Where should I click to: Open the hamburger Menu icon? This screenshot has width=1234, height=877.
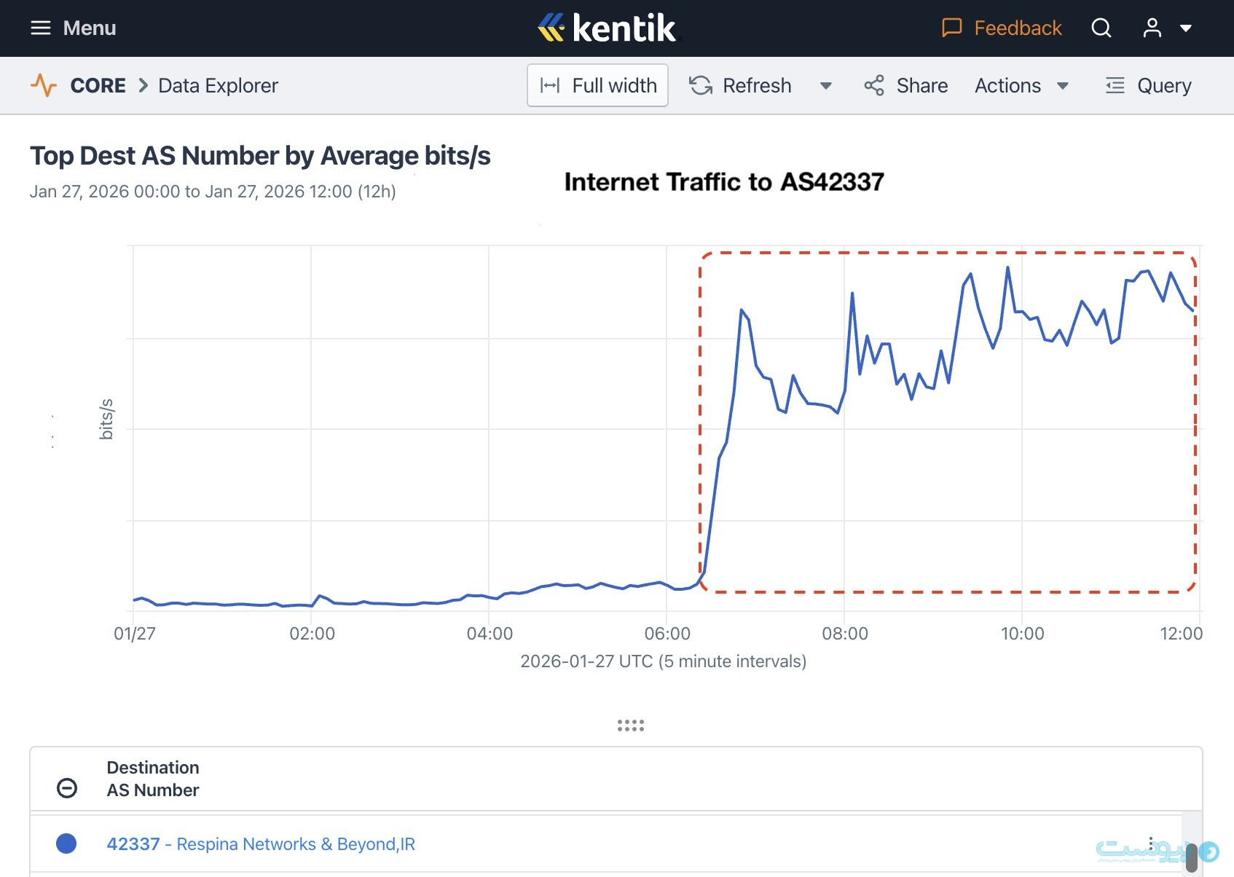[41, 28]
